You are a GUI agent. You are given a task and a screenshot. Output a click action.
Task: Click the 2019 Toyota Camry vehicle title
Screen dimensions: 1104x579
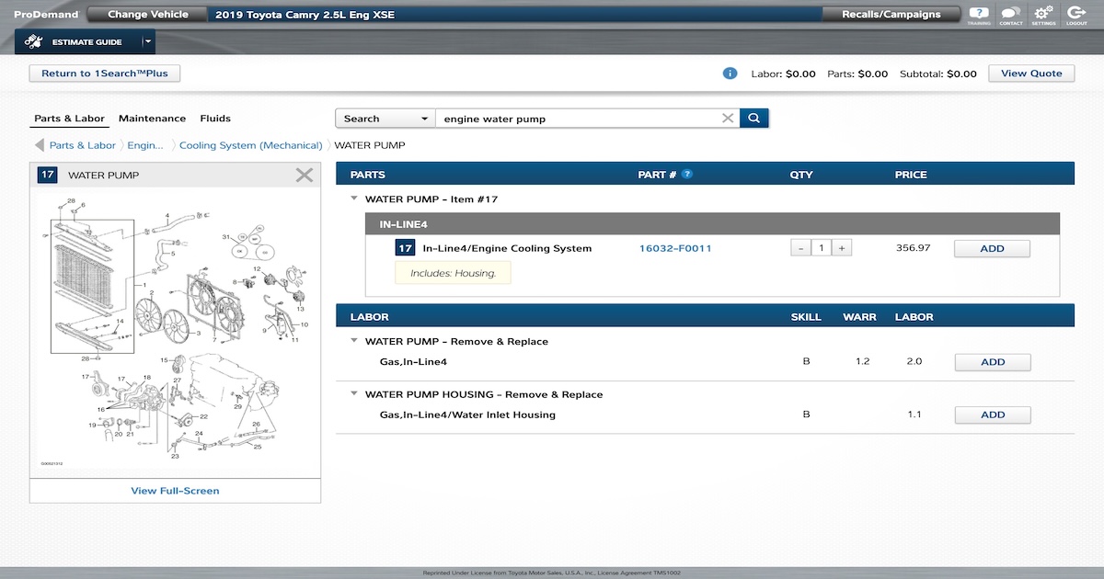pyautogui.click(x=305, y=16)
